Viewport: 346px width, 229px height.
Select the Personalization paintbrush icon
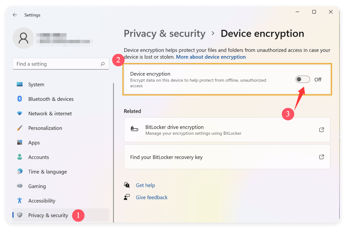[x=20, y=128]
